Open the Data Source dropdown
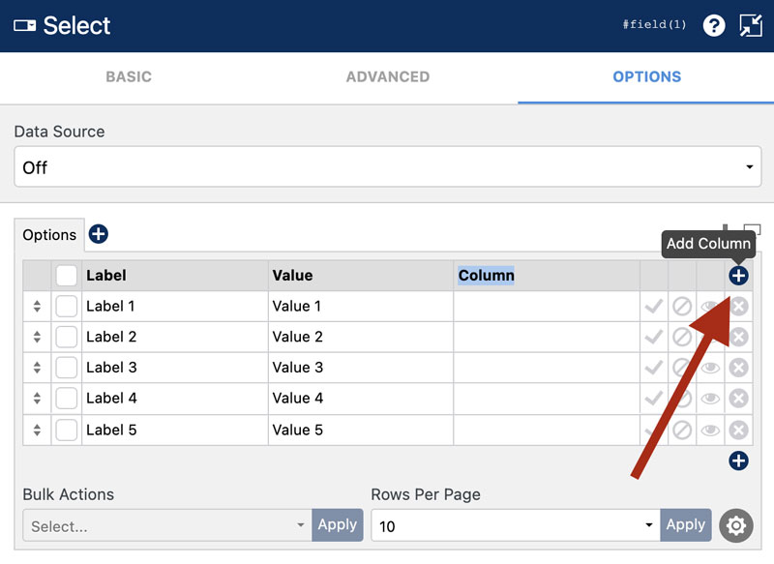This screenshot has width=774, height=564. [387, 166]
